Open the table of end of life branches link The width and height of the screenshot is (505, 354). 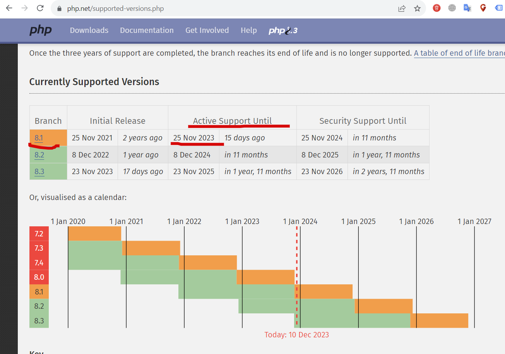(x=459, y=53)
